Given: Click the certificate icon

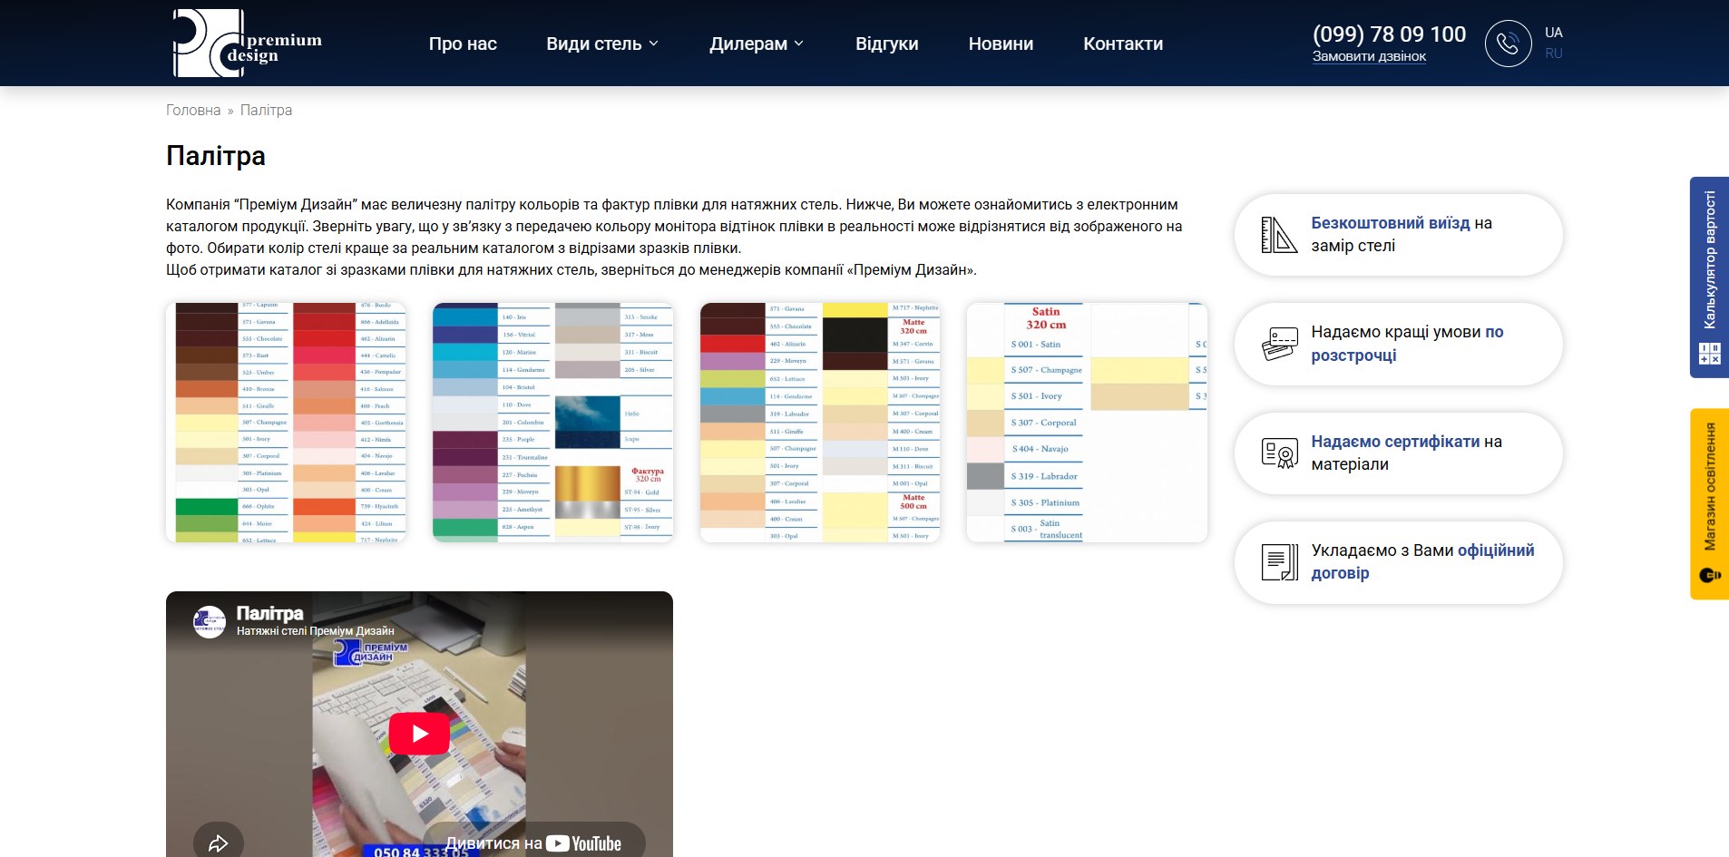Looking at the screenshot, I should click(1279, 453).
